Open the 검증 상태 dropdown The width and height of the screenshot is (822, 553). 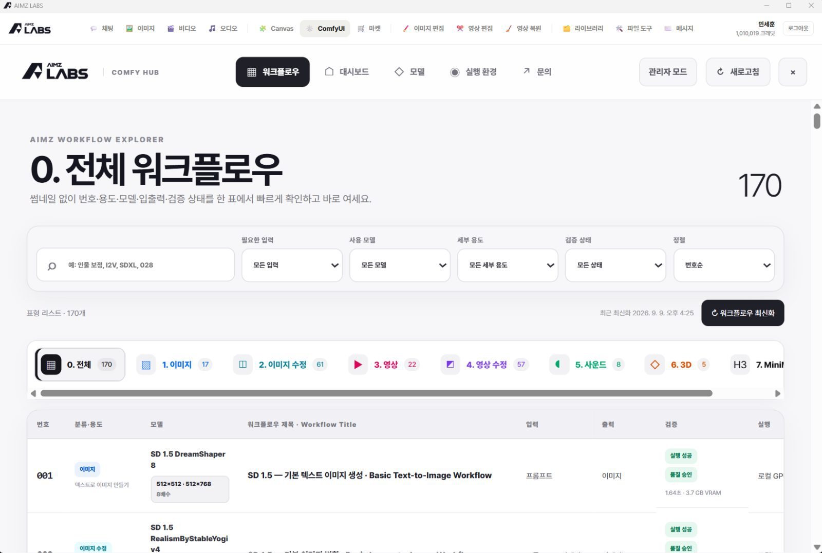tap(615, 265)
